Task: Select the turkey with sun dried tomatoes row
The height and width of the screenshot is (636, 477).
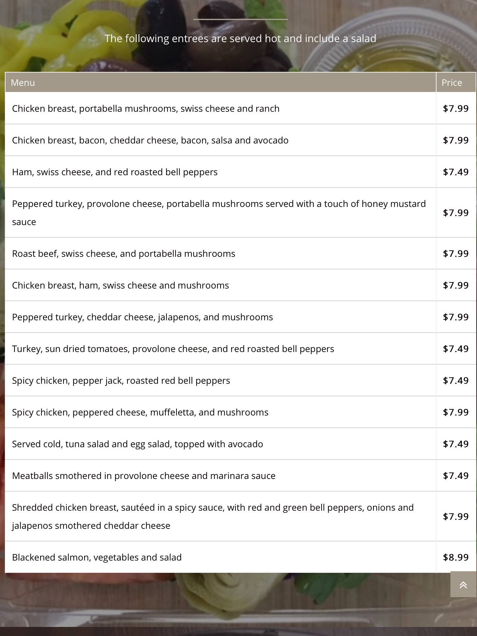Action: click(x=173, y=349)
